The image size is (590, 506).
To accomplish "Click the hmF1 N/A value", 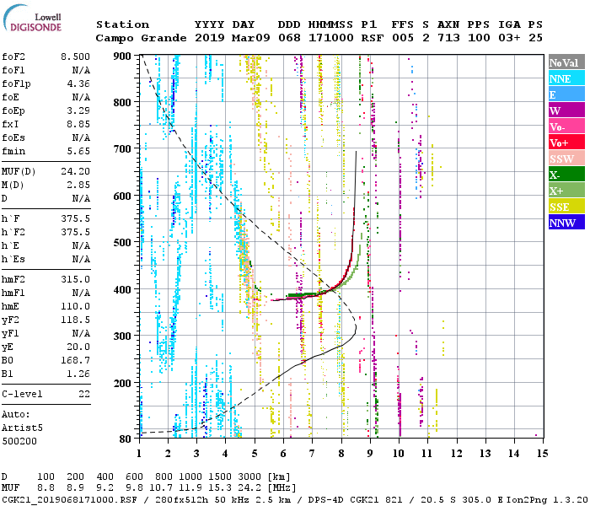I will coord(81,293).
